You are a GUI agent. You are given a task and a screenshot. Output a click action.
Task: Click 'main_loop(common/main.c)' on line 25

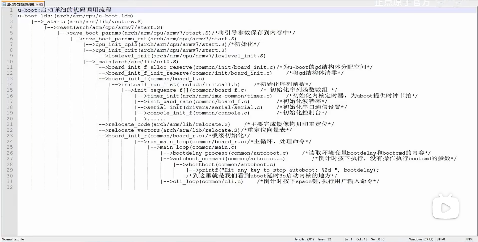198,147
